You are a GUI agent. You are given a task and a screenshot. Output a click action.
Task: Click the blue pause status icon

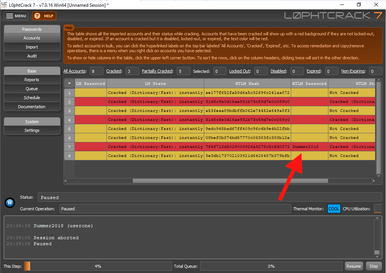(10, 203)
